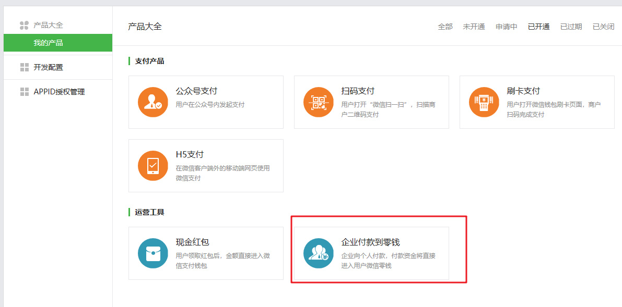Viewport: 622px width, 307px height.
Task: Show 已过期 products
Action: tap(571, 27)
